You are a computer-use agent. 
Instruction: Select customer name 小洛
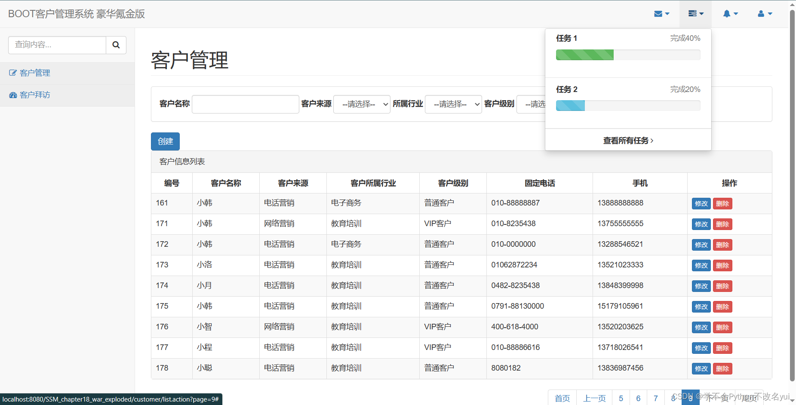[x=205, y=265]
